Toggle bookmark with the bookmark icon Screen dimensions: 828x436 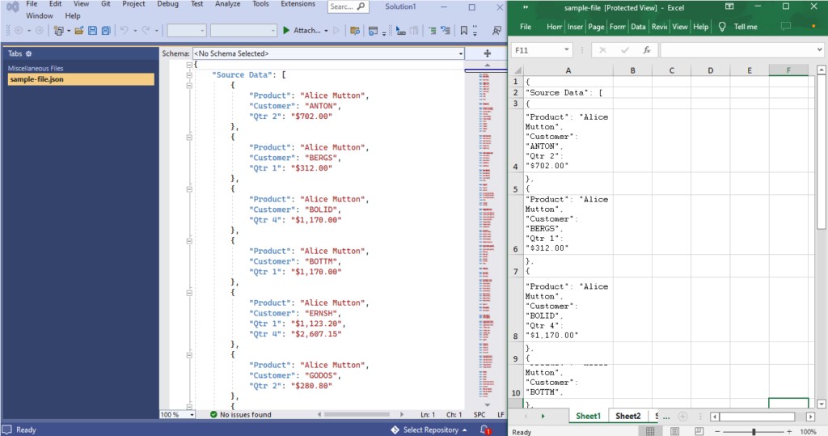463,31
